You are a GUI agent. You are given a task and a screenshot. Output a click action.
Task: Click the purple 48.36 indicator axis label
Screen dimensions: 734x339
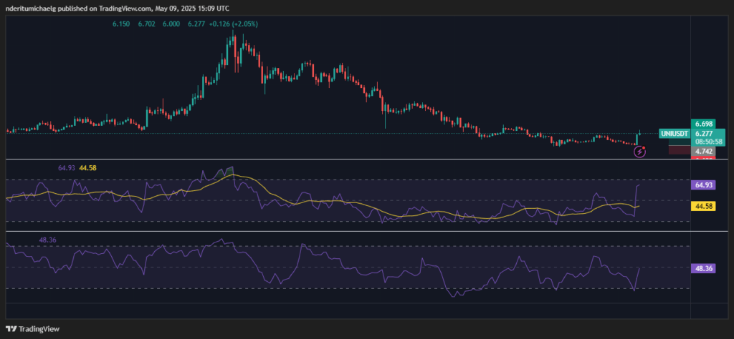[x=703, y=269]
